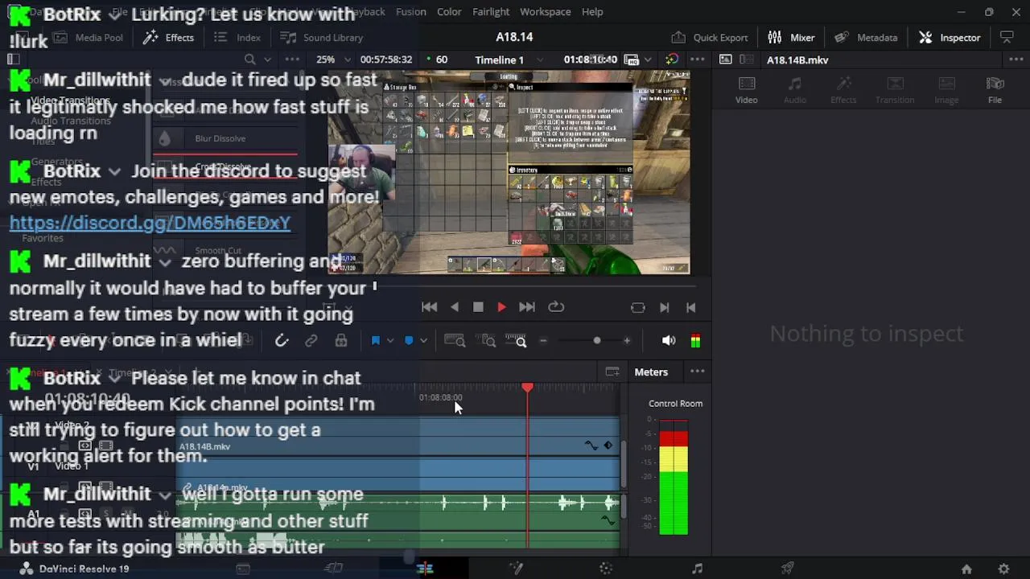This screenshot has width=1030, height=579.
Task: Select the Transition tab in Inspector
Action: tap(895, 90)
